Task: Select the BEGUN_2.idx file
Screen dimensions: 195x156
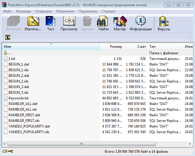Action: click(x=18, y=81)
